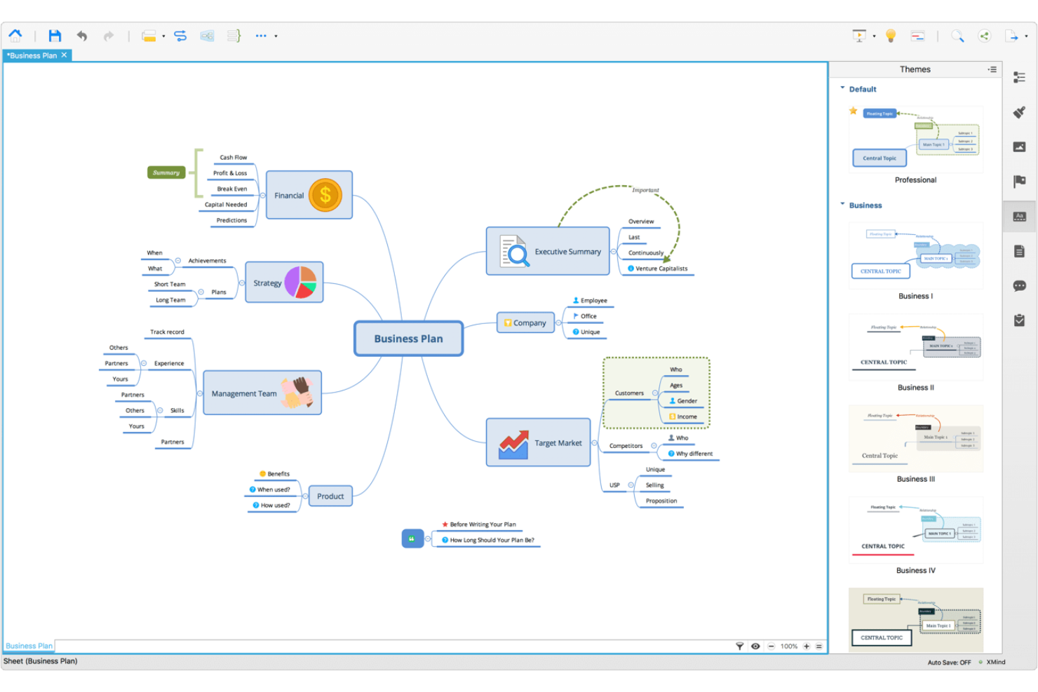Toggle the show/hide eye in status bar
Viewport: 1038px width, 692px height.
point(755,646)
